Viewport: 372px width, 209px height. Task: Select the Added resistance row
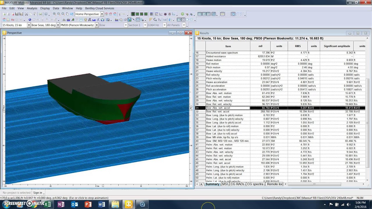click(x=280, y=56)
